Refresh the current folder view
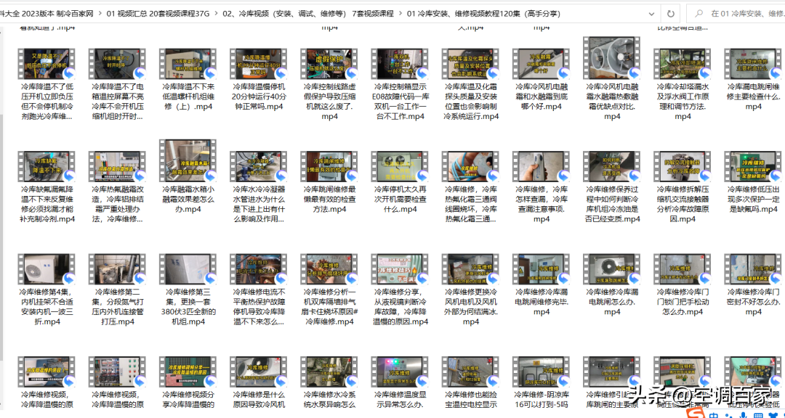The image size is (785, 418). tap(670, 14)
